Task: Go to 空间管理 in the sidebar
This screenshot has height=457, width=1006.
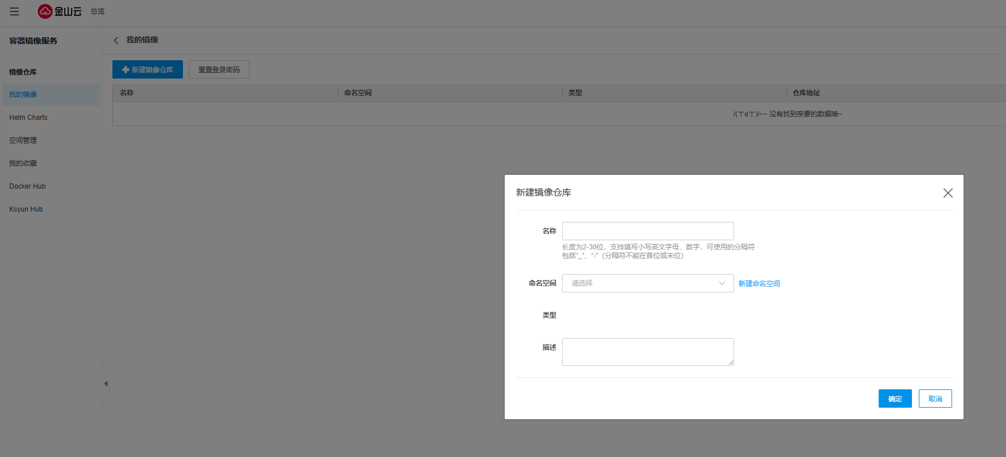Action: point(23,140)
